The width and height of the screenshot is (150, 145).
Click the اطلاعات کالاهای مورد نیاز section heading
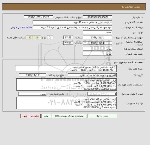point(128,62)
